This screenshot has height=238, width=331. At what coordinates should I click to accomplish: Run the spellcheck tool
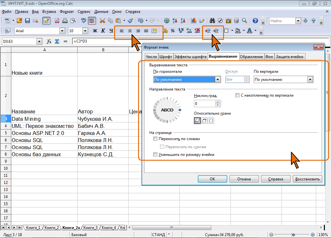[x=84, y=21]
